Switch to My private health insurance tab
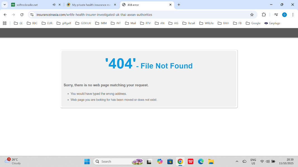The width and height of the screenshot is (298, 167). pyautogui.click(x=89, y=5)
